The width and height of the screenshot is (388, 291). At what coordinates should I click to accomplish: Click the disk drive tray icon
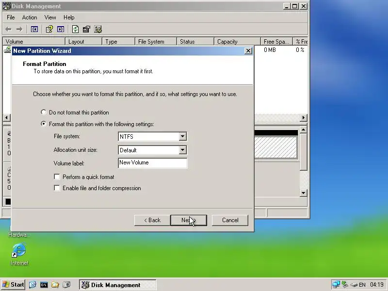pyautogui.click(x=354, y=285)
